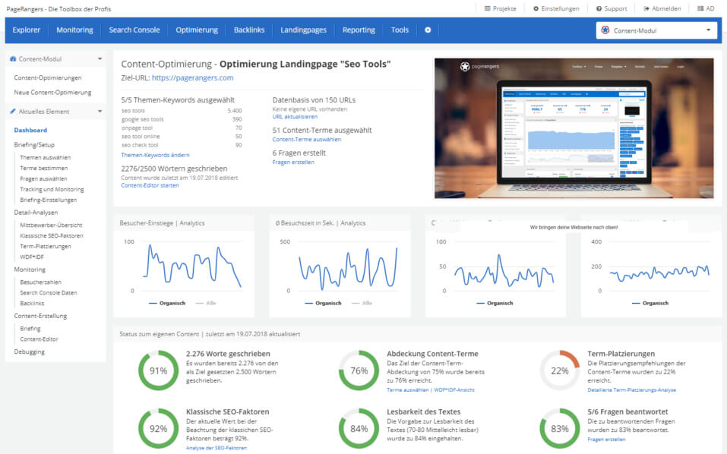Open Mitbewerber-Übersicht sidebar item
This screenshot has height=454, width=727.
51,225
